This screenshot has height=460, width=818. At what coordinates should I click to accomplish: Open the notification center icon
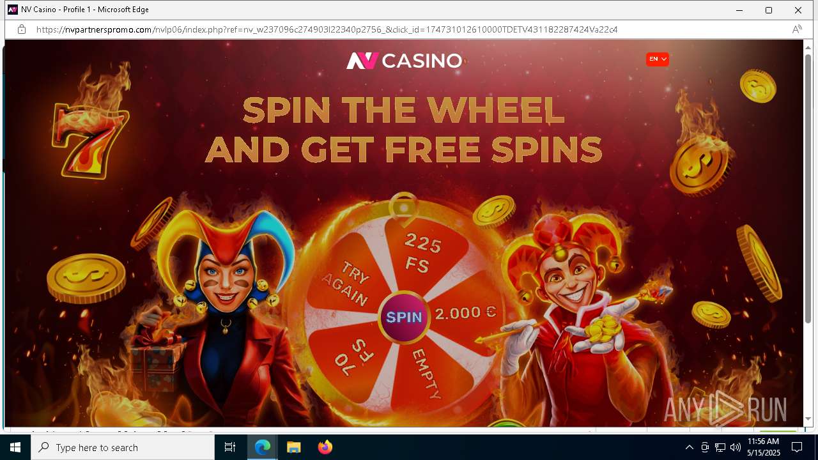797,447
